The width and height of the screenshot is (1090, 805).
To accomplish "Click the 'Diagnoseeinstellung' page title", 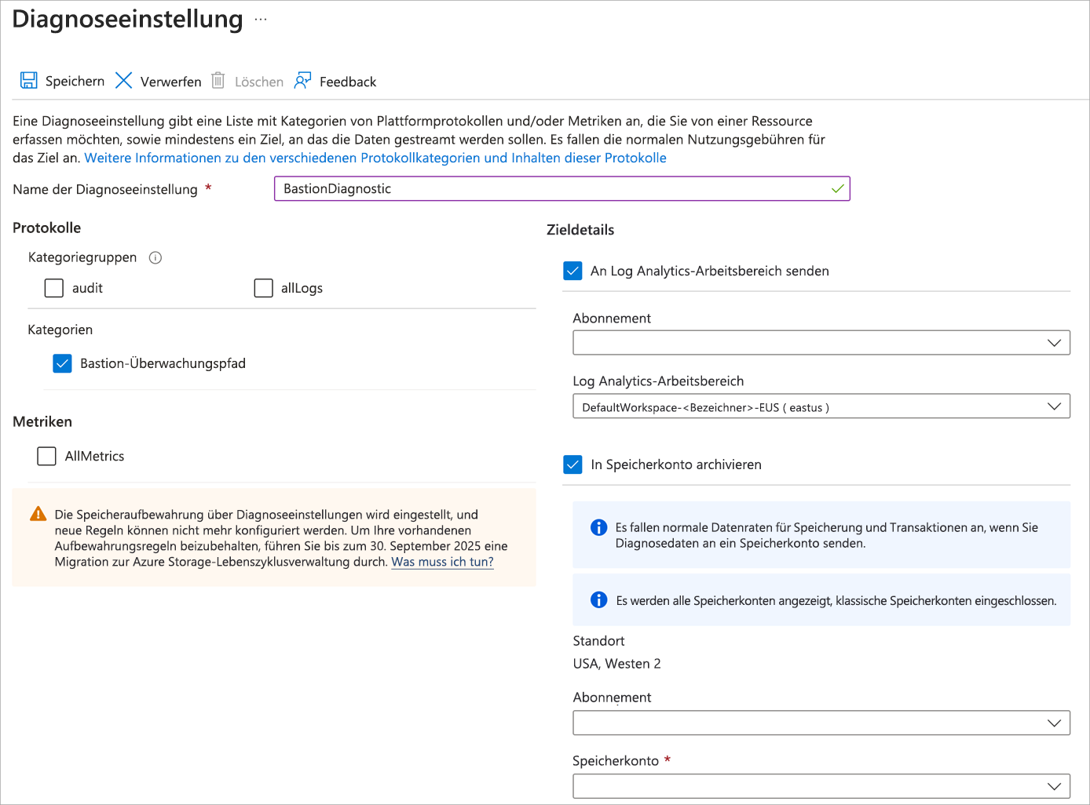I will tap(128, 19).
